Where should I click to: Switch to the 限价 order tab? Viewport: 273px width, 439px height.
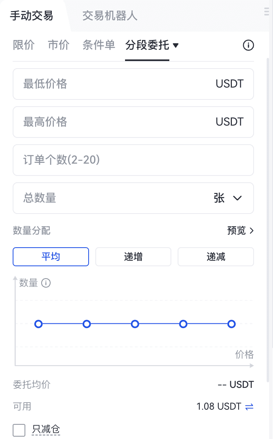coord(24,45)
